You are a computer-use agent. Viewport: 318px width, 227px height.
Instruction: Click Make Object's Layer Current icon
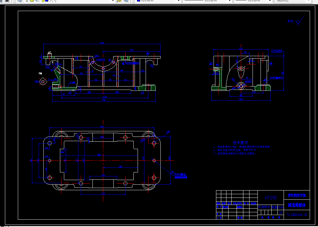pos(119,1)
